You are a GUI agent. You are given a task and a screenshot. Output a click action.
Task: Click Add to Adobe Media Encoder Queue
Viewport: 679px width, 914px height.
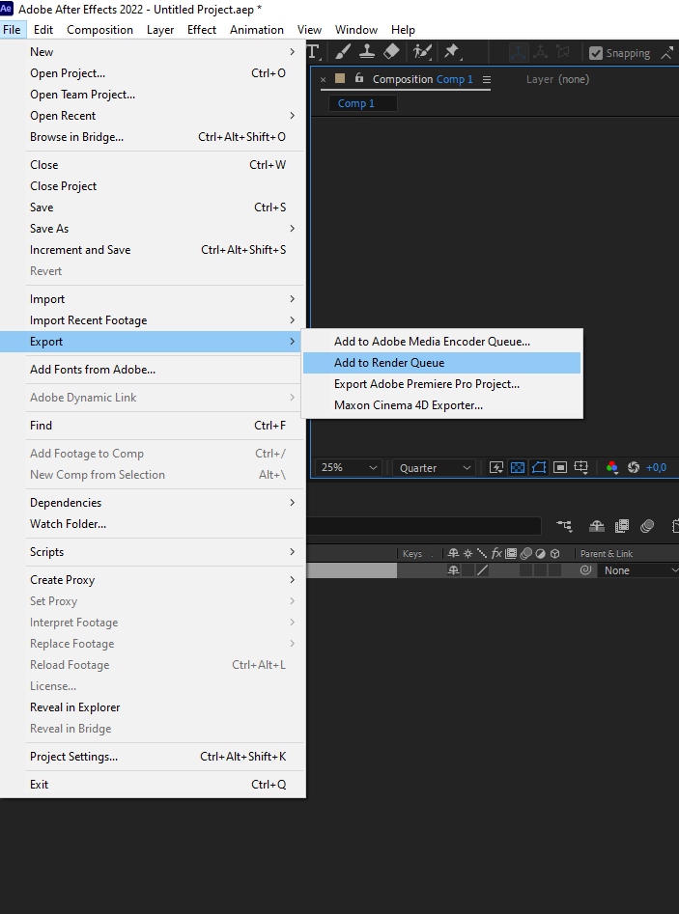[x=432, y=342]
